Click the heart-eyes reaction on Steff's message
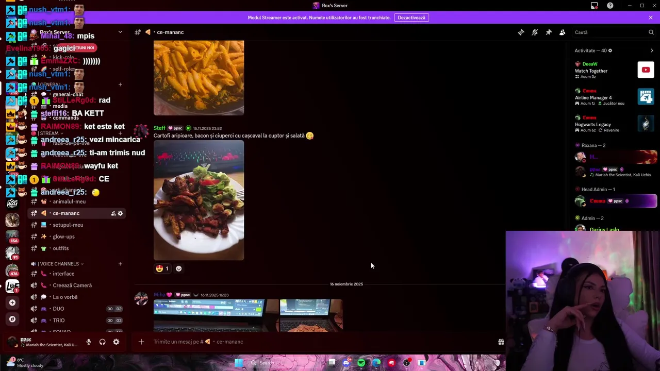Image resolution: width=660 pixels, height=371 pixels. [x=162, y=268]
